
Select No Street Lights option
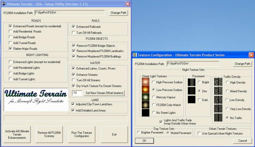(x=154, y=112)
